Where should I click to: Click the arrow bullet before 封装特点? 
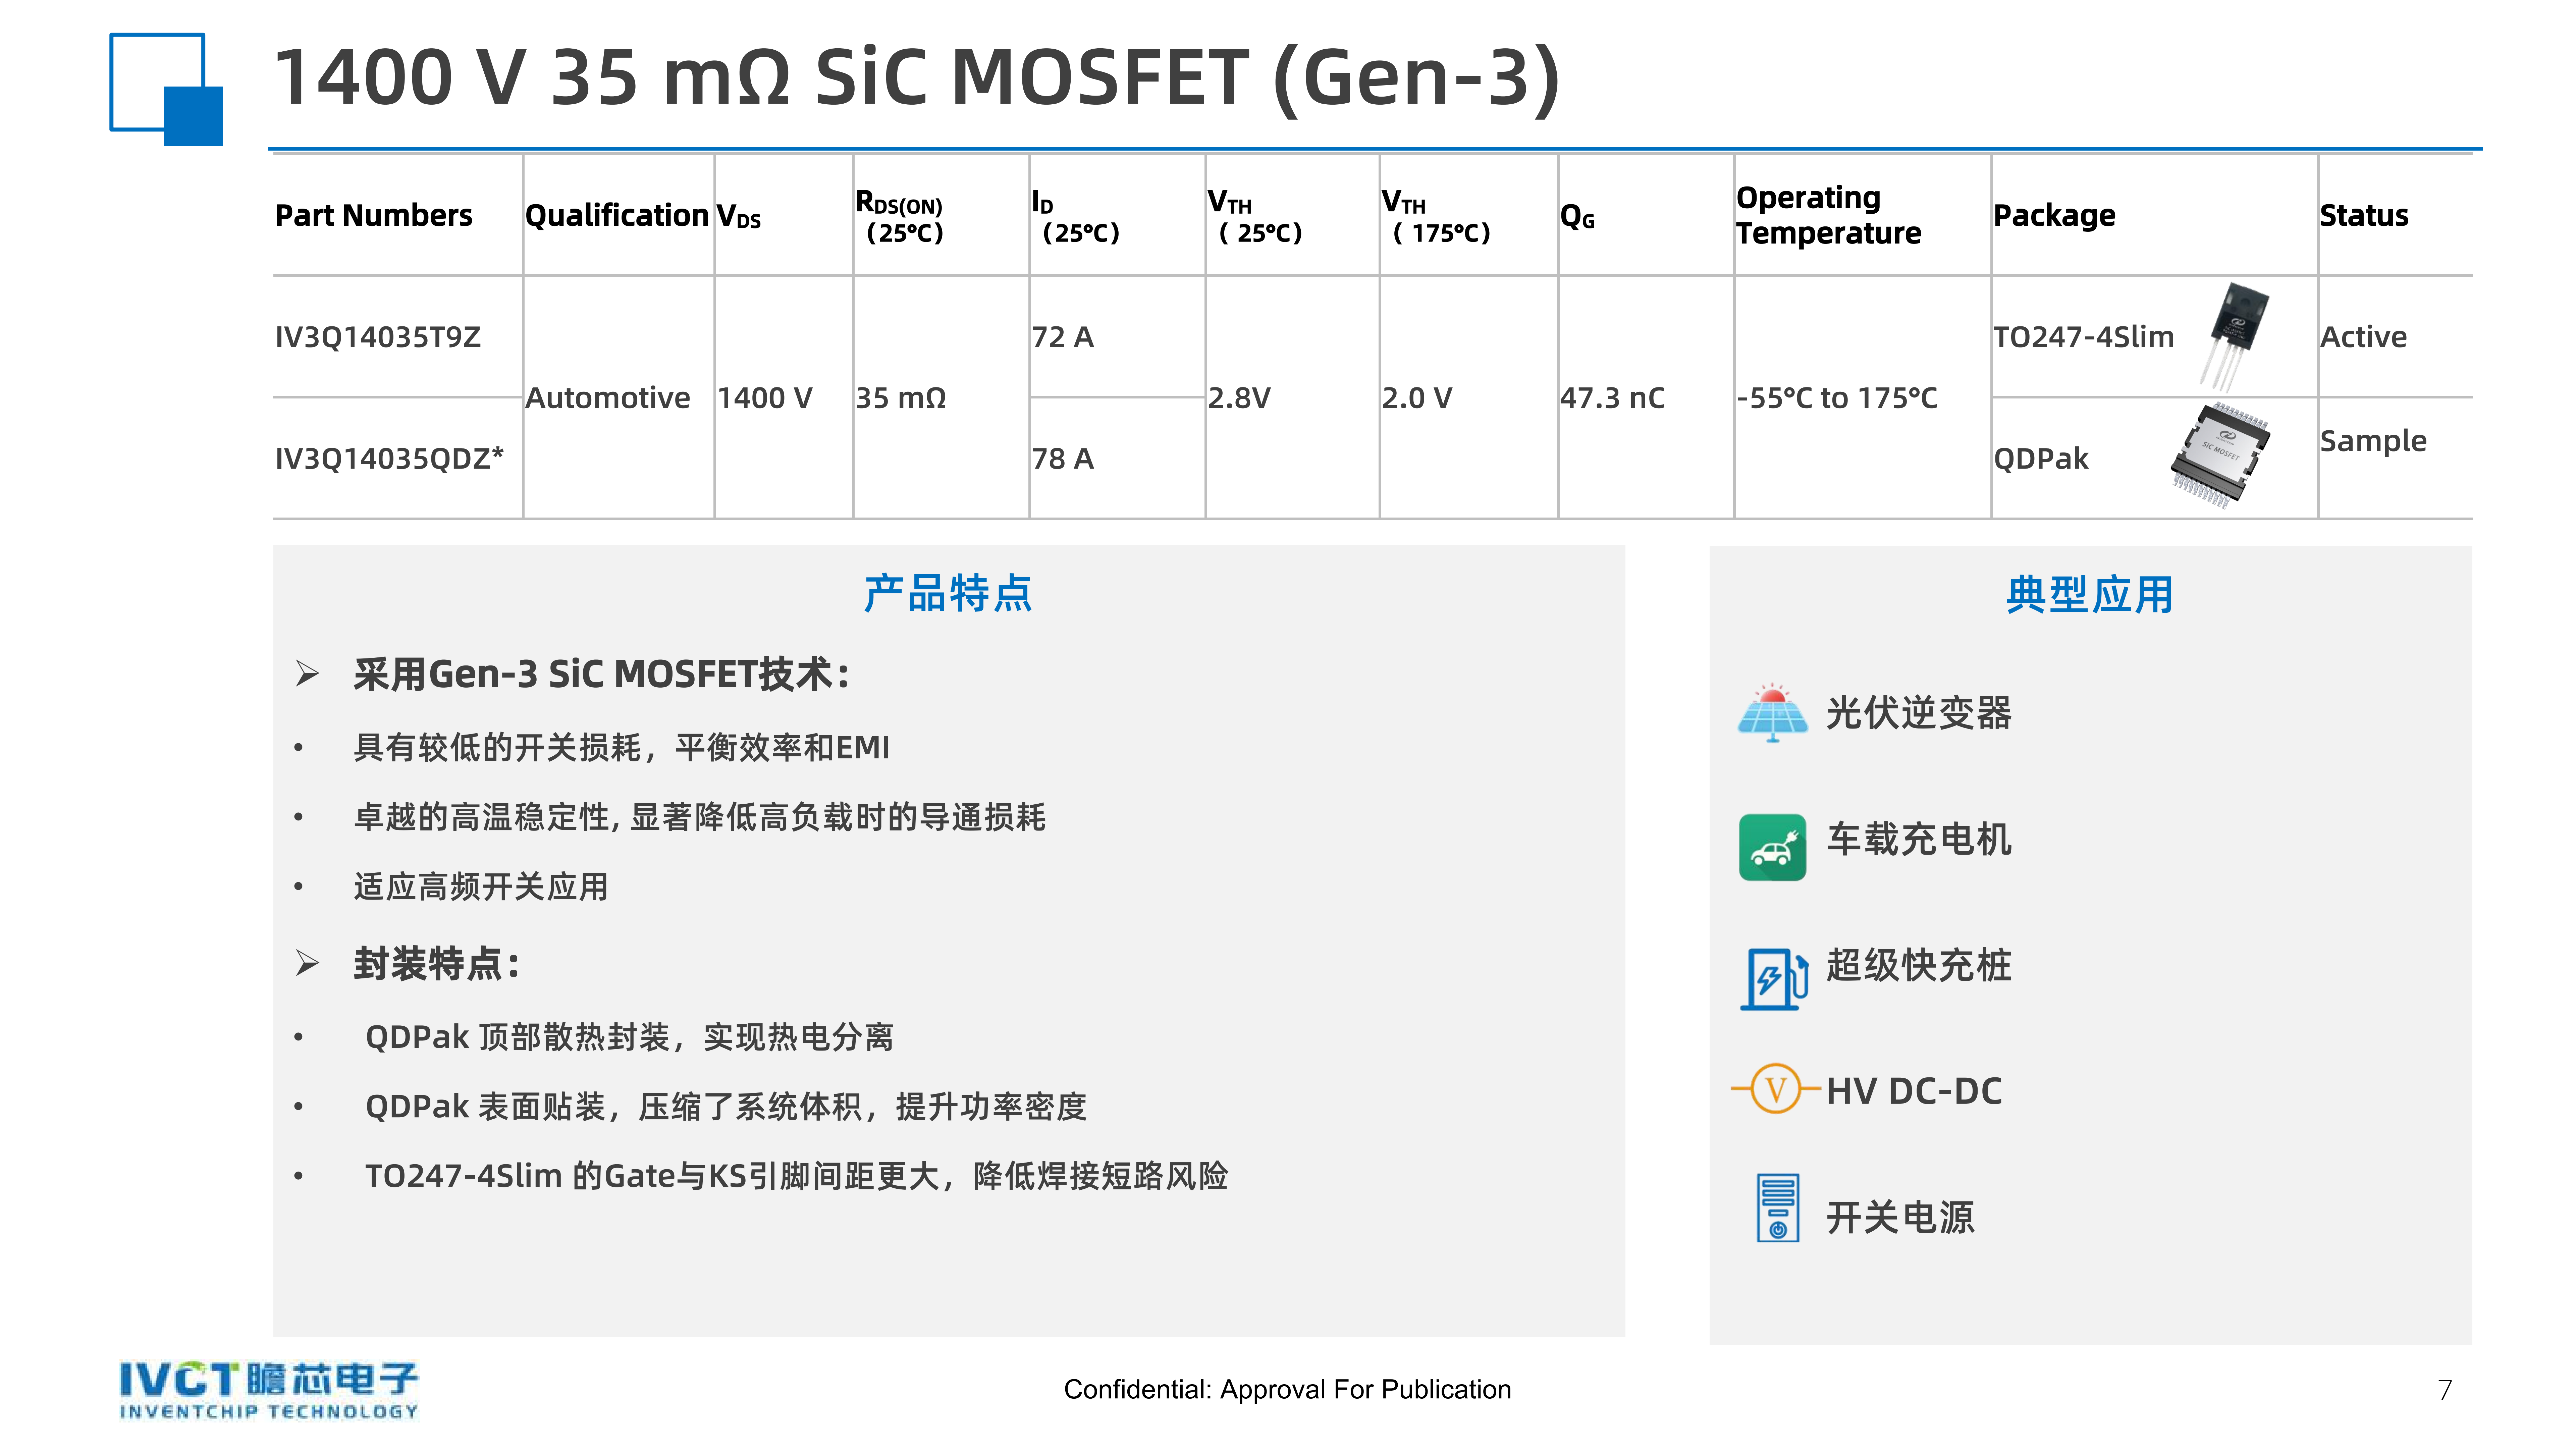point(307,963)
